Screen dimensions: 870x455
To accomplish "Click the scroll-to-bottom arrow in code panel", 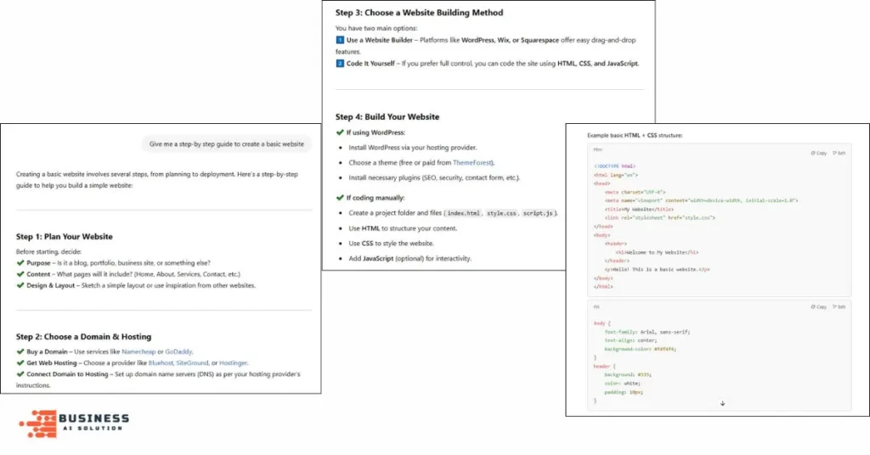I will [x=722, y=403].
